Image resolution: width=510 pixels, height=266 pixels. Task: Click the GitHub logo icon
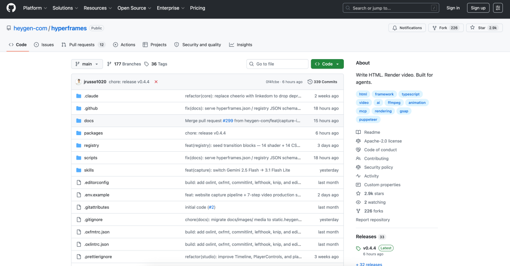pos(11,8)
